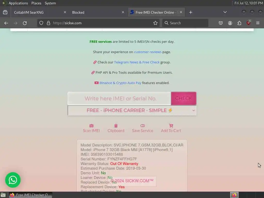Click the Demo Unit No value
Viewport: 264px width, 198px height.
[103, 173]
